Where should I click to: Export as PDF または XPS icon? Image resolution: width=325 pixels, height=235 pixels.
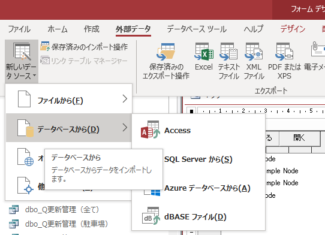pyautogui.click(x=284, y=52)
